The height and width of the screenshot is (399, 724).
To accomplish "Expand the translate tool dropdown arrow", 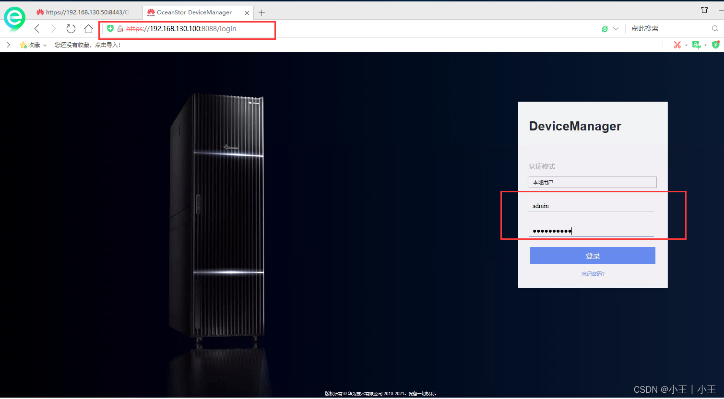I will point(705,46).
